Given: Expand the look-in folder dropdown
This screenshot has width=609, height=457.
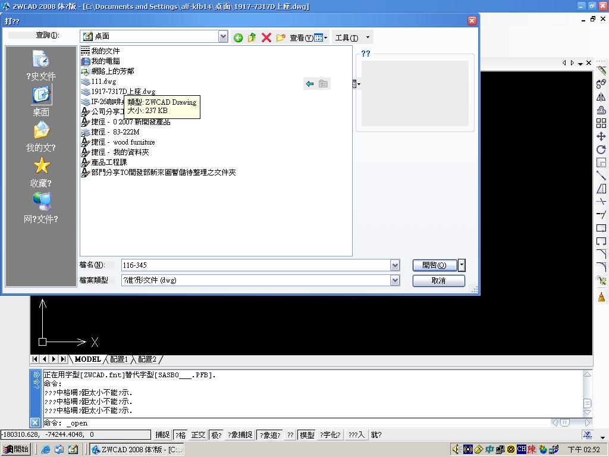Looking at the screenshot, I should 223,36.
